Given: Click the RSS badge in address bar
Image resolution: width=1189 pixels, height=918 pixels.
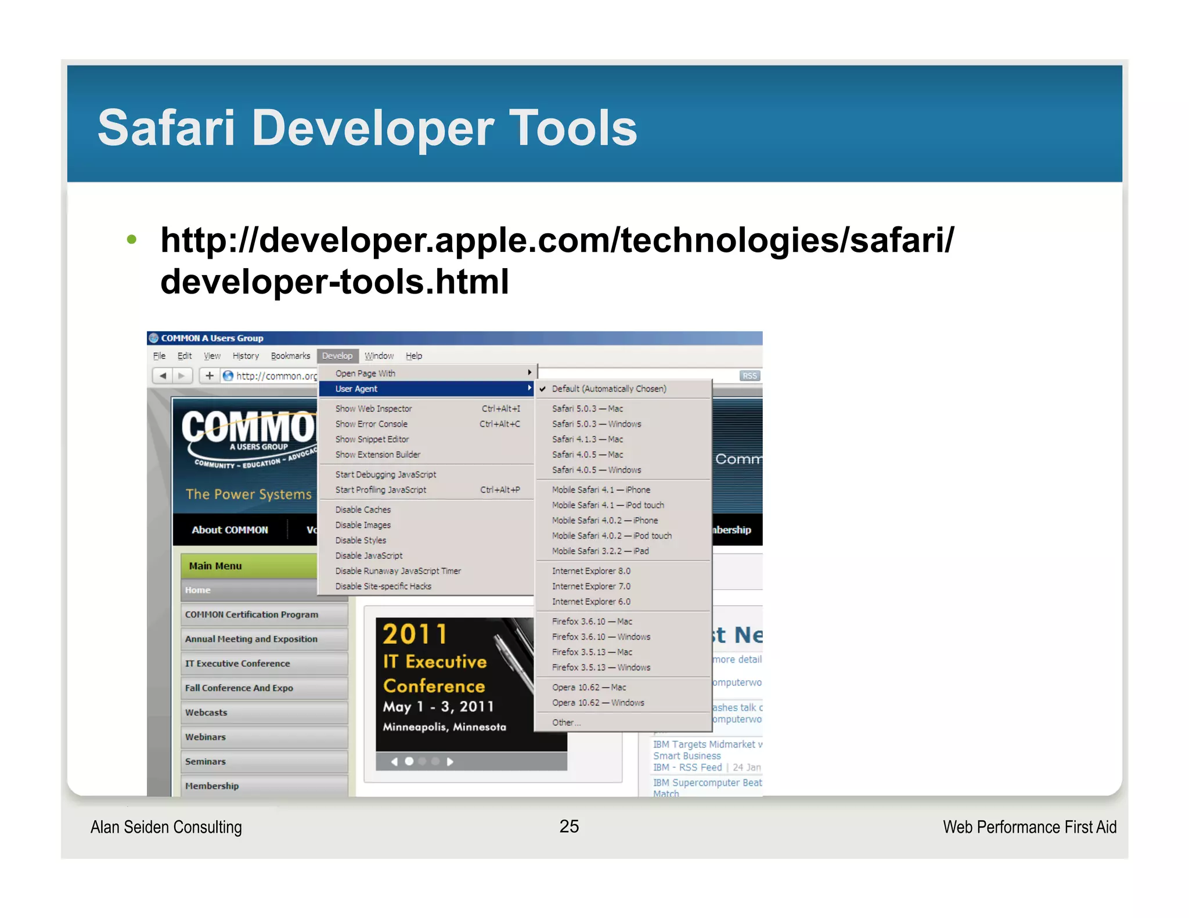Looking at the screenshot, I should coord(749,376).
